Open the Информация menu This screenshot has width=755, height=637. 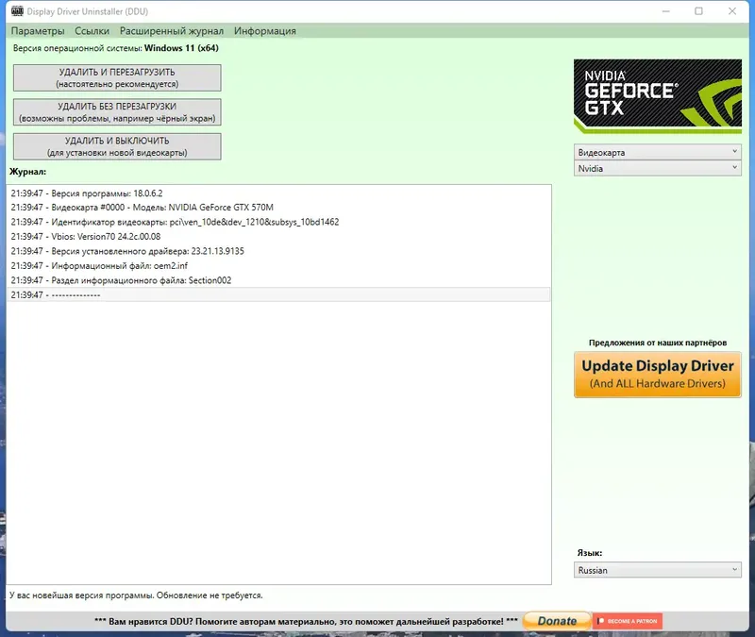[x=266, y=31]
